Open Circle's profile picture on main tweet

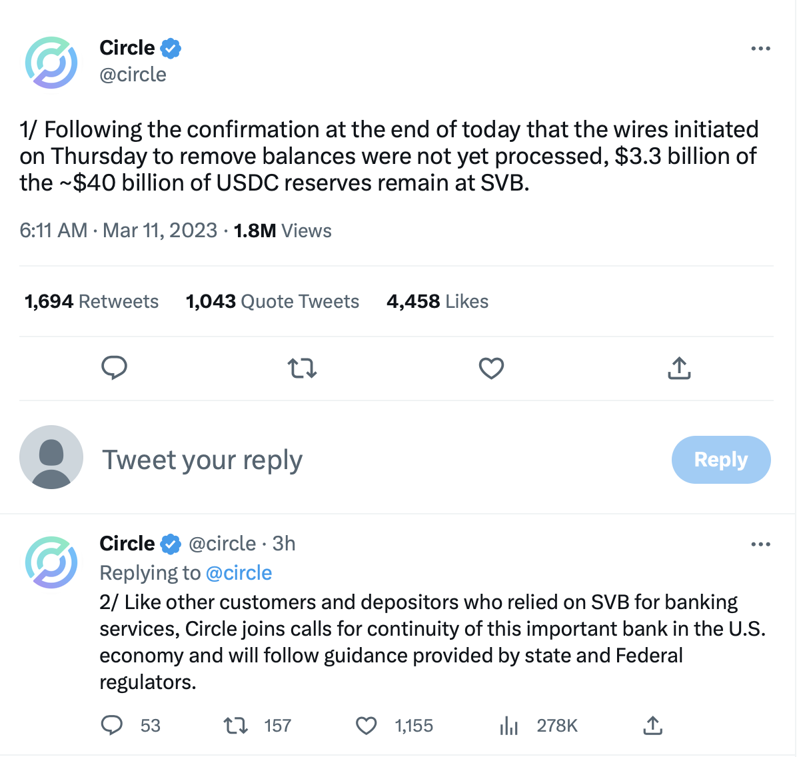[x=51, y=63]
